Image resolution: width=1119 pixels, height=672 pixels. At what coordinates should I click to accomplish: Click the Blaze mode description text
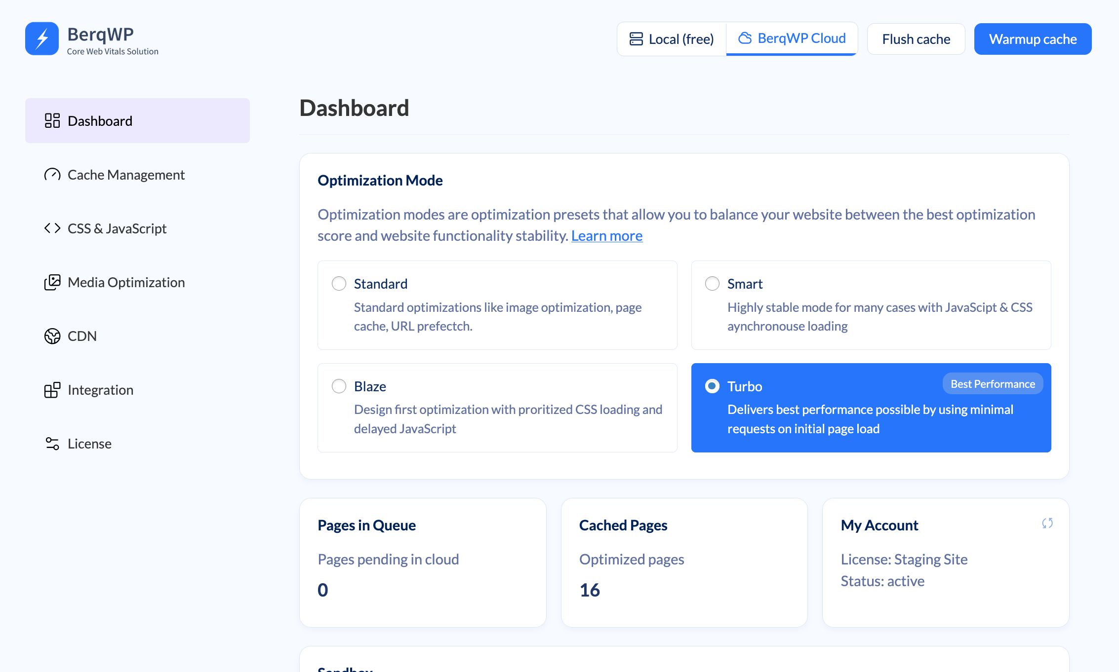click(508, 419)
